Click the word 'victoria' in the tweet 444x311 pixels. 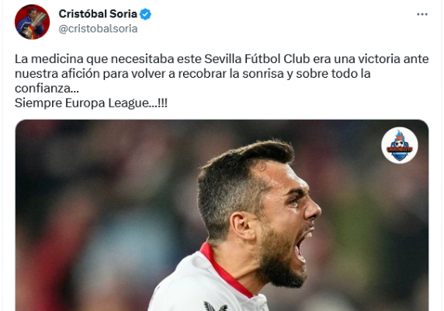379,59
